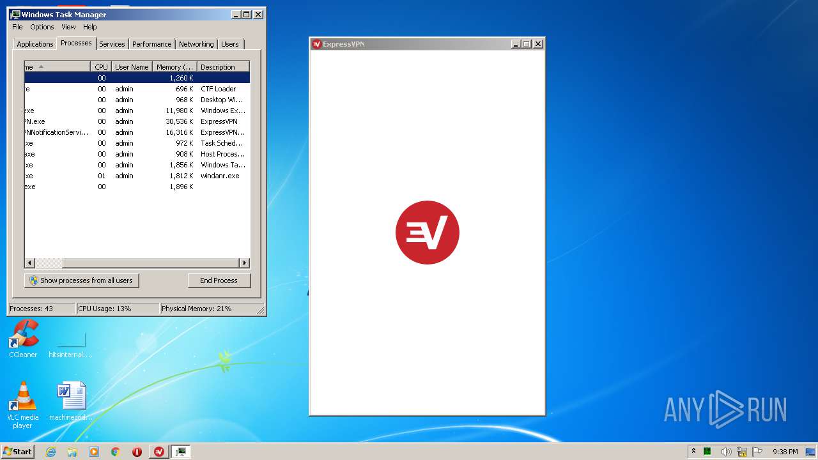
Task: Select the process row with 1,896 K
Action: 137,187
